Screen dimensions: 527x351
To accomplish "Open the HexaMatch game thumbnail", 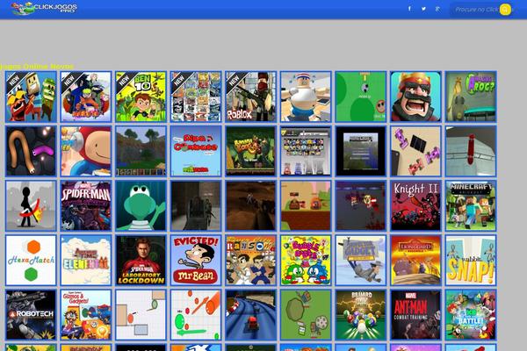I will tap(31, 261).
